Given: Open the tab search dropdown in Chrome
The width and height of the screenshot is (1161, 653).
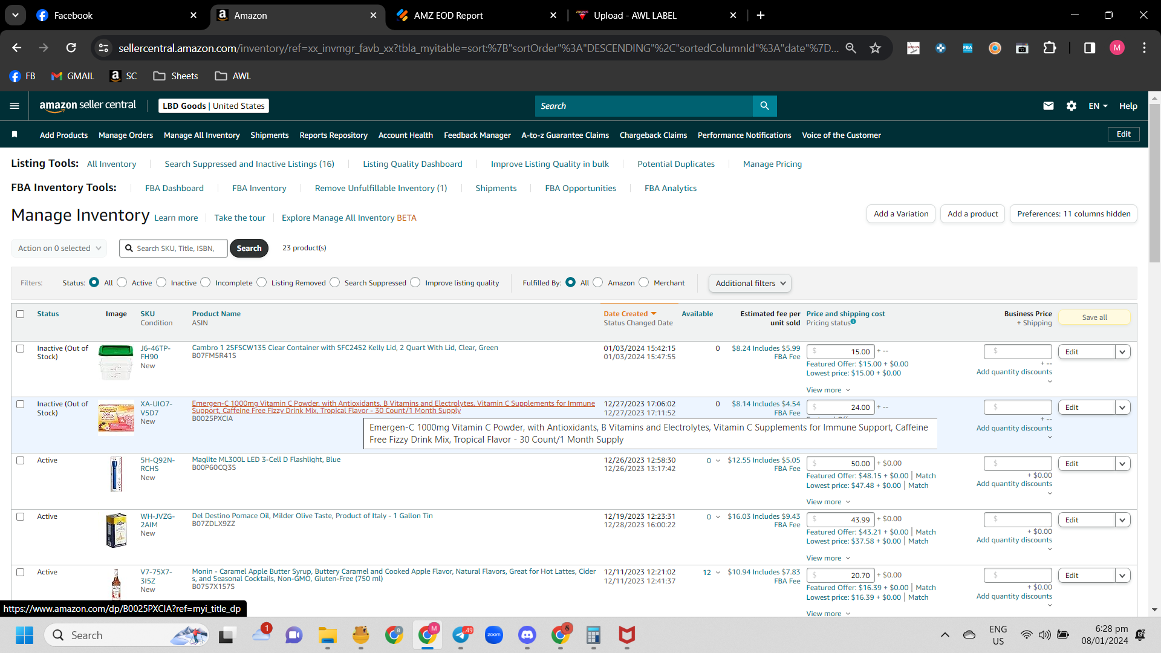Looking at the screenshot, I should (x=15, y=15).
